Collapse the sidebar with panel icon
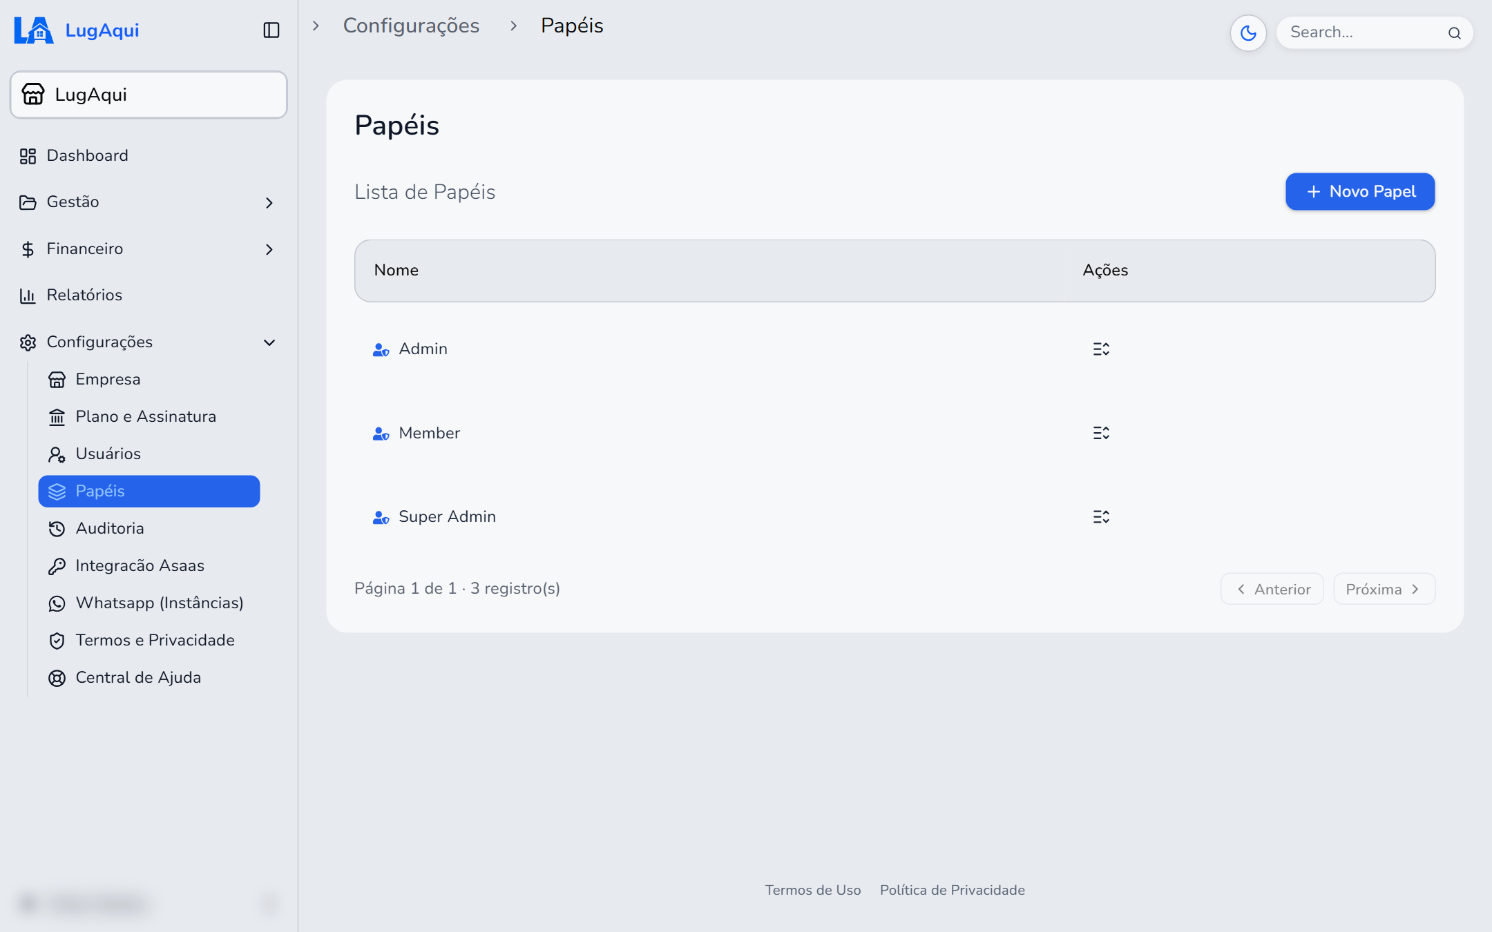This screenshot has height=932, width=1492. pos(271,30)
